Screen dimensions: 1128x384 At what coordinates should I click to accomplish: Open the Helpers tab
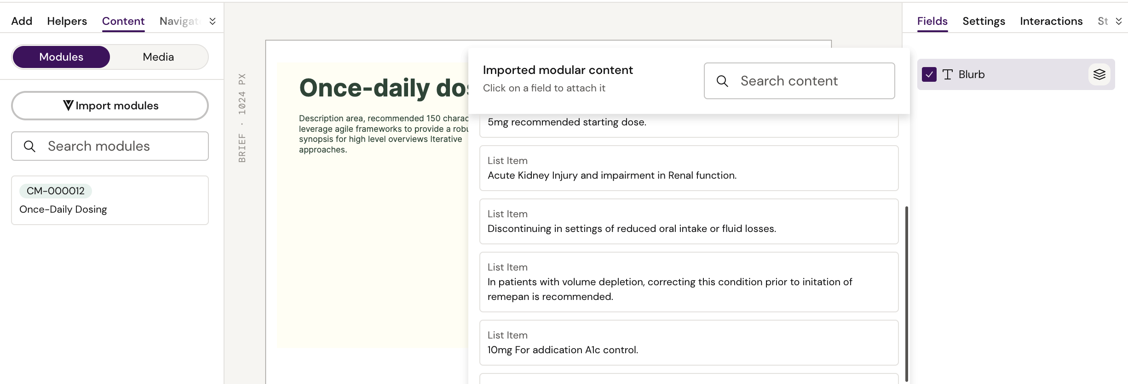click(x=67, y=21)
